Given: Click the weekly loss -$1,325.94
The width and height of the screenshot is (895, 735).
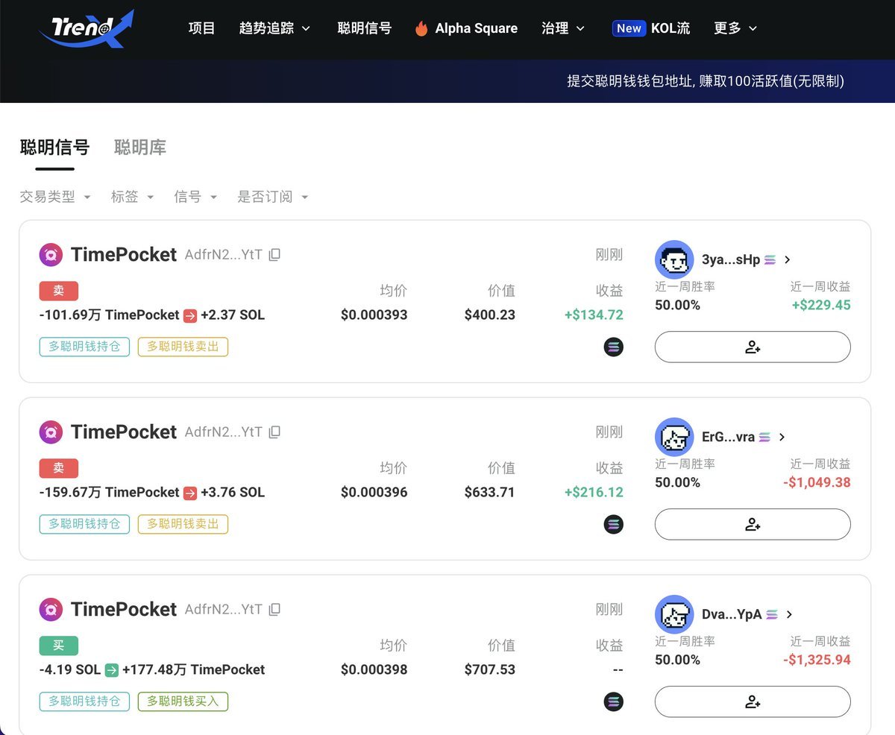Looking at the screenshot, I should pyautogui.click(x=817, y=660).
